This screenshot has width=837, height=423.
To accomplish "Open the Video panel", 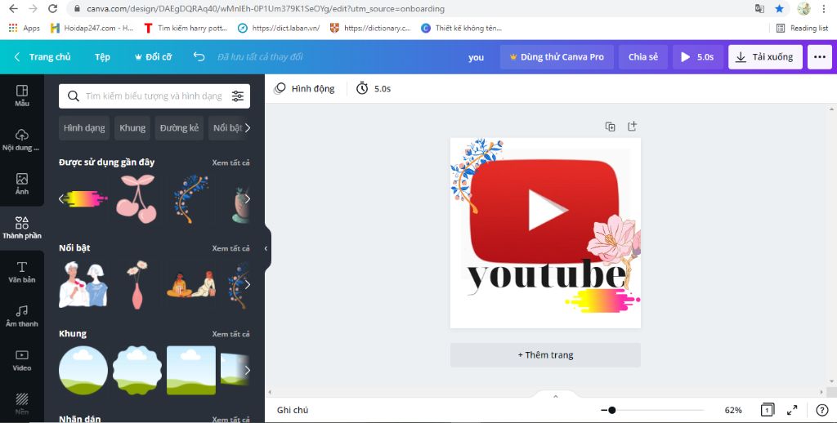I will coord(22,360).
